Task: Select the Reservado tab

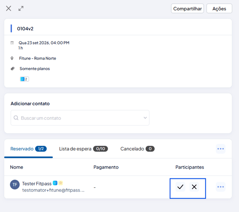Action: pos(29,149)
